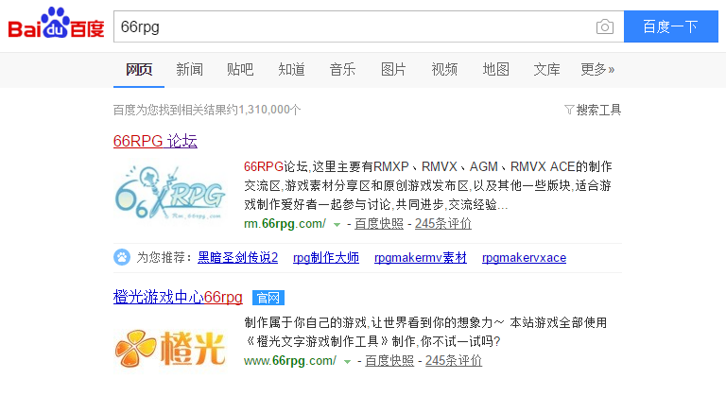Image resolution: width=726 pixels, height=396 pixels.
Task: Click the result count text 百度为您找到相关结果约1,310,000个
Action: click(x=207, y=110)
